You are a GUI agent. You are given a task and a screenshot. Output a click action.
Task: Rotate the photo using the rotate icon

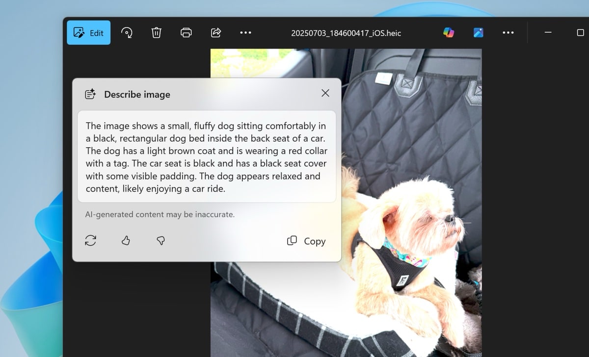tap(127, 33)
